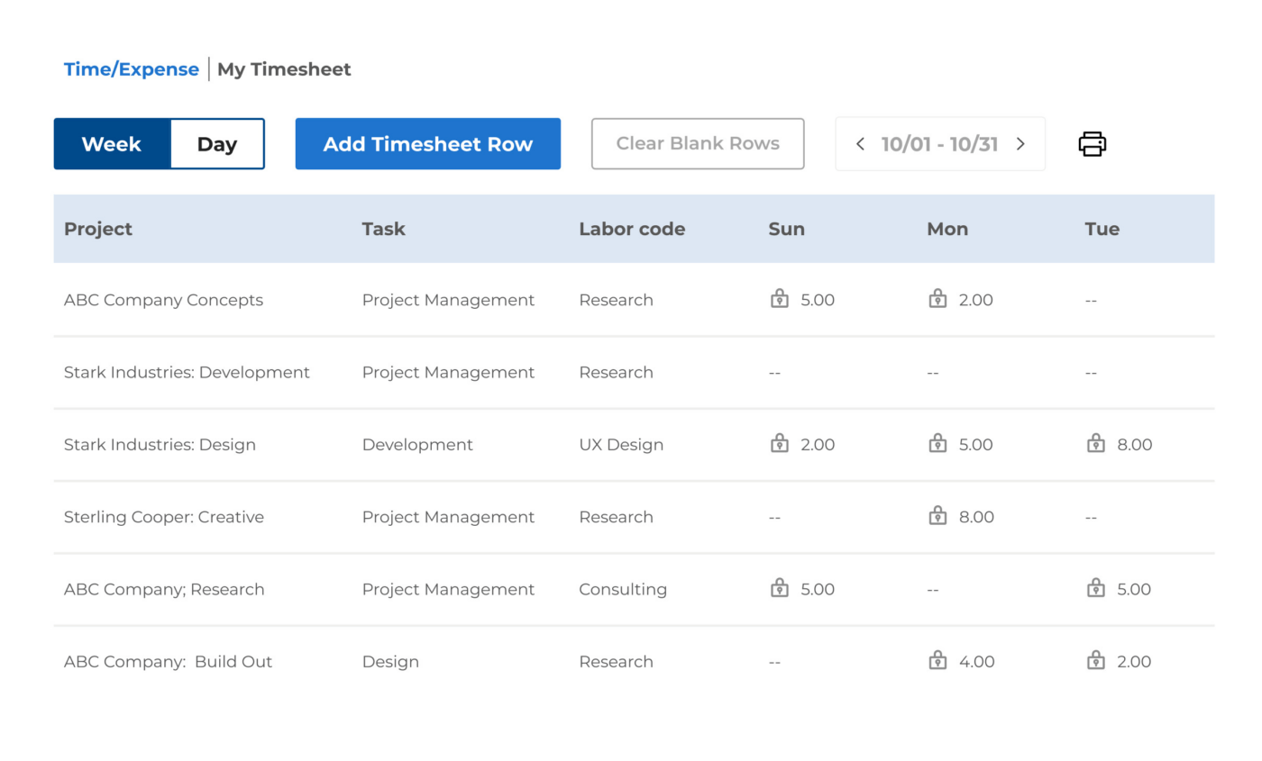Click Project Management task for Stark Industries: Development

(448, 372)
